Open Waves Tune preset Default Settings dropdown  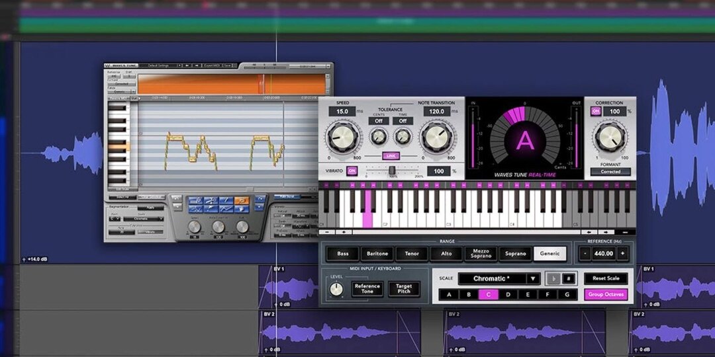pos(160,65)
